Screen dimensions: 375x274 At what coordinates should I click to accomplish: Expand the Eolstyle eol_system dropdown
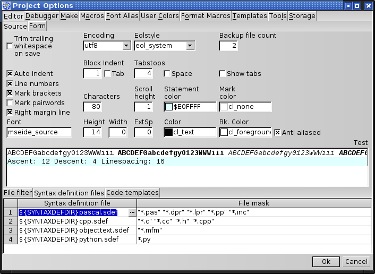point(190,46)
